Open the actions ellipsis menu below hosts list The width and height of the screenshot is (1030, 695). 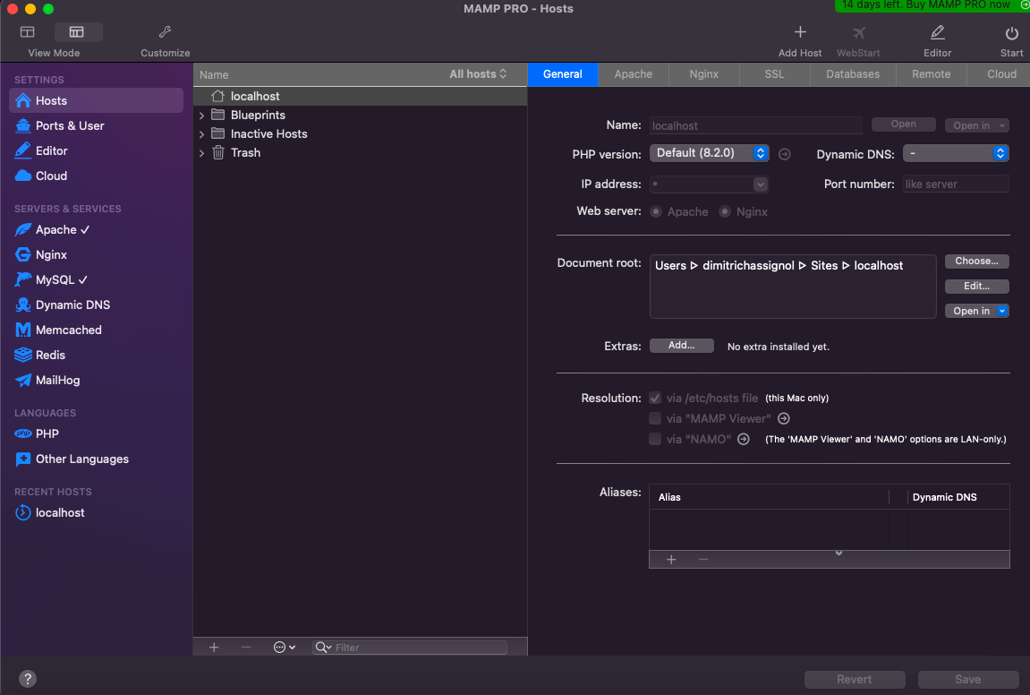pos(285,647)
